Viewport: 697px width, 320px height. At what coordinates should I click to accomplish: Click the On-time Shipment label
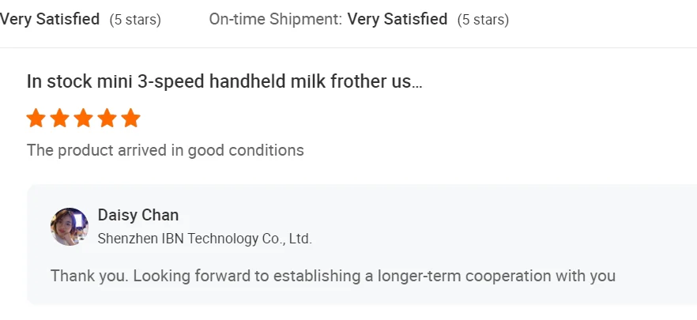276,19
